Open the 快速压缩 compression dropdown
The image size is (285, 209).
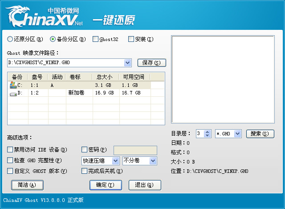(115, 161)
